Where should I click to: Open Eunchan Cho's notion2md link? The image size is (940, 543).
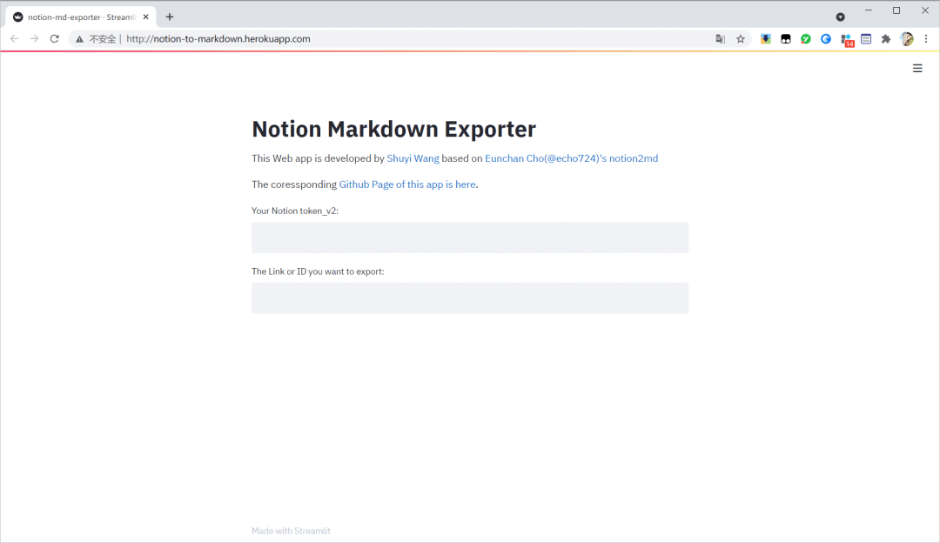click(x=571, y=158)
